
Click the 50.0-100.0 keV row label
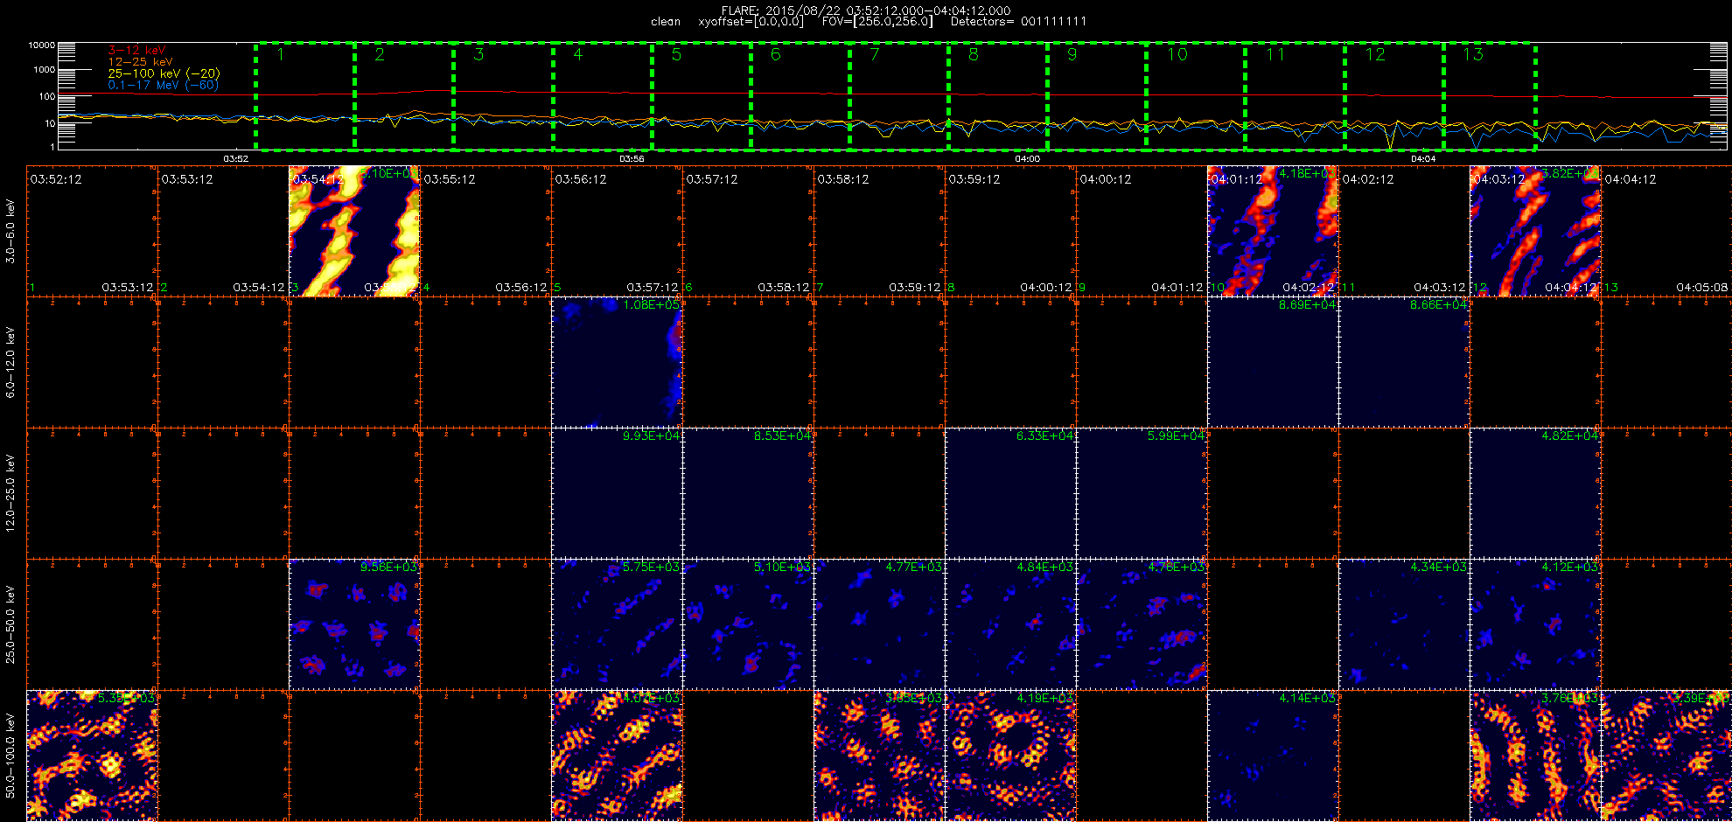pos(10,756)
